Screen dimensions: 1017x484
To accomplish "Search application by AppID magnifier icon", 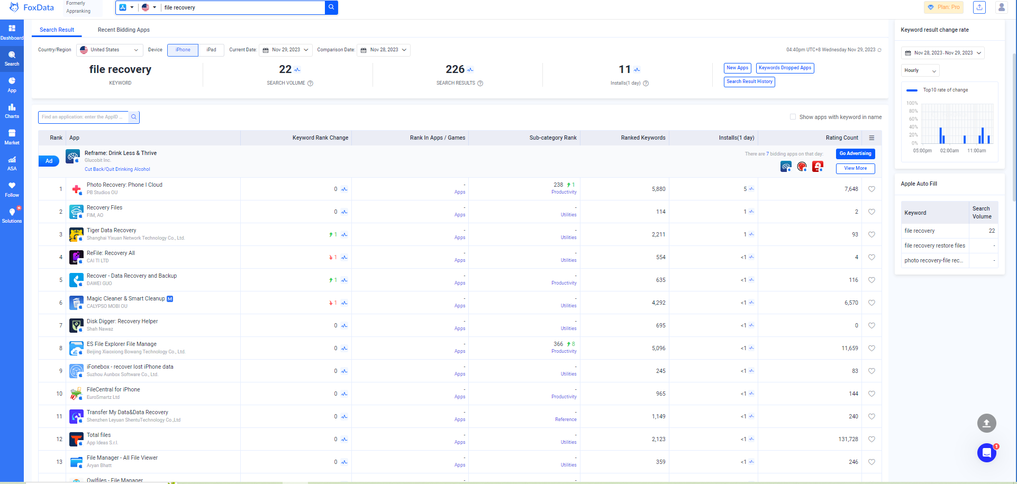I will (134, 117).
